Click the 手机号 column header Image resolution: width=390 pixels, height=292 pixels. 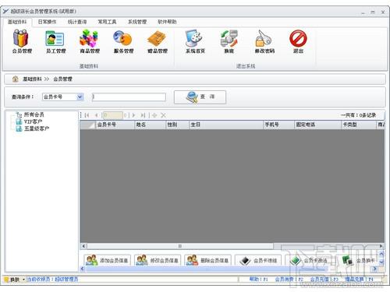pyautogui.click(x=278, y=125)
